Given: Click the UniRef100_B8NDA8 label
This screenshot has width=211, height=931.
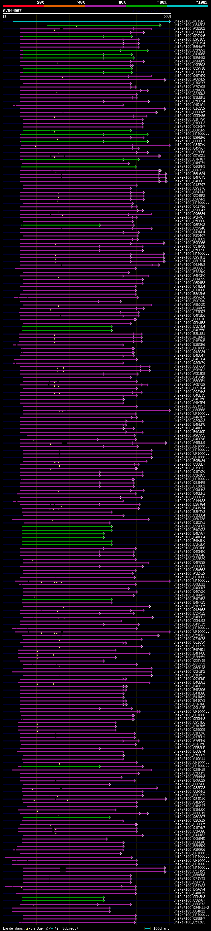Looking at the screenshot, I should tap(189, 842).
